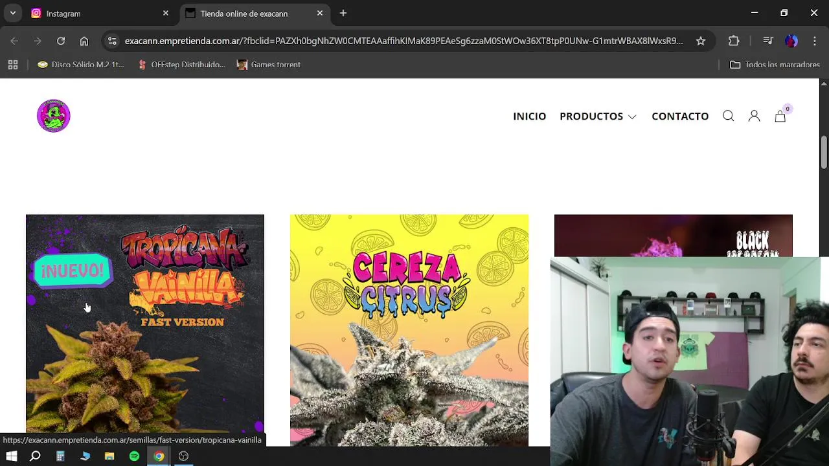
Task: Open the search tabs dropdown arrow
Action: [12, 13]
